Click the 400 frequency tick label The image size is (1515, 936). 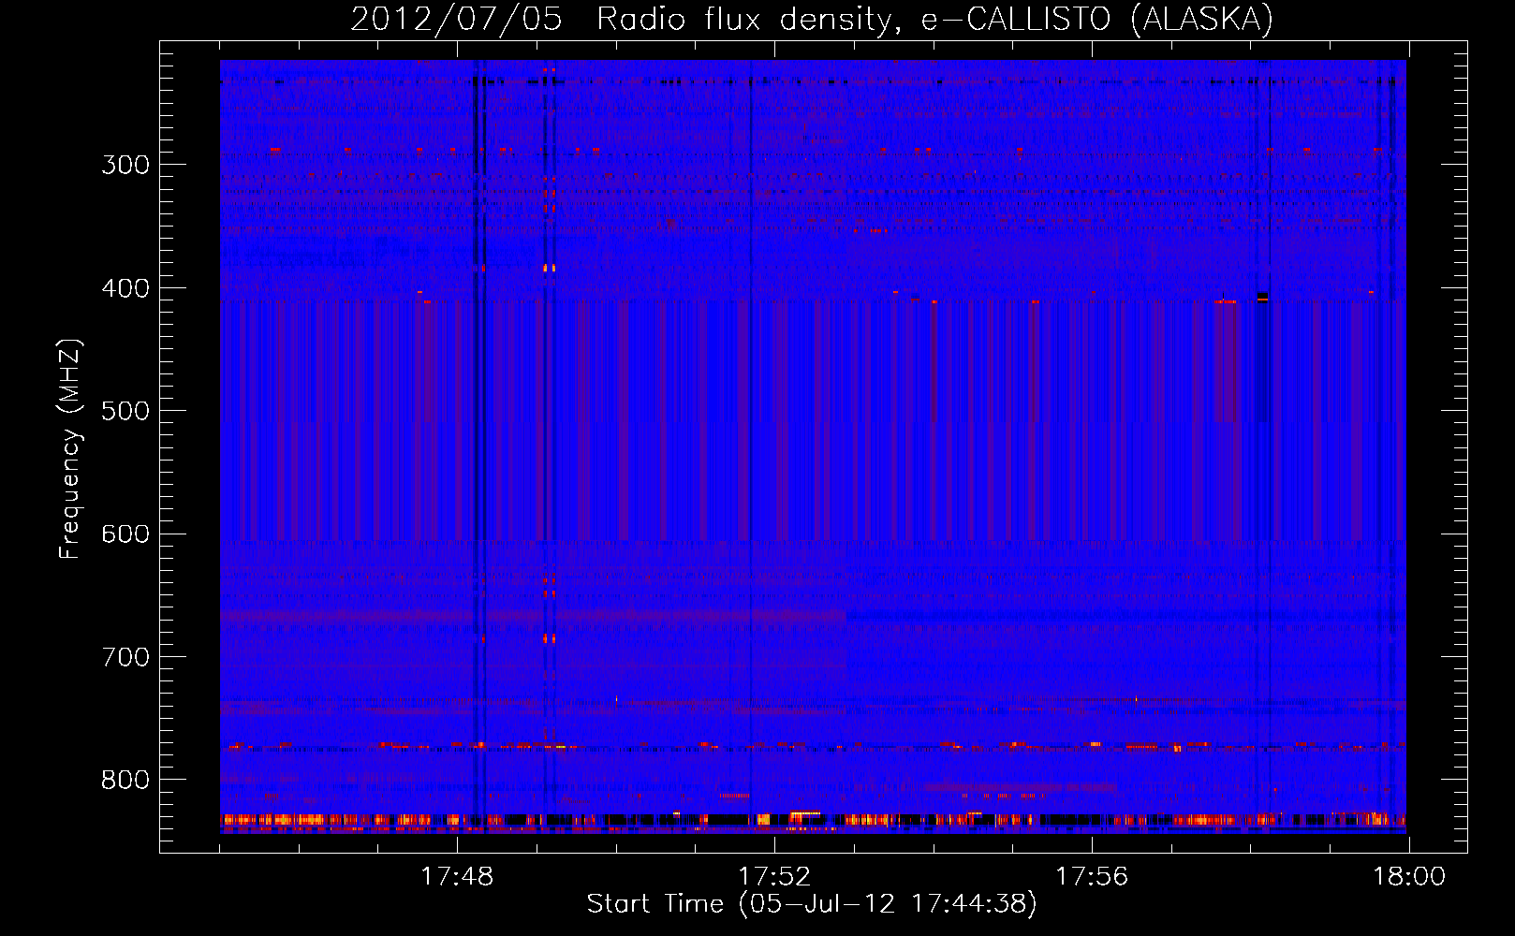click(125, 288)
